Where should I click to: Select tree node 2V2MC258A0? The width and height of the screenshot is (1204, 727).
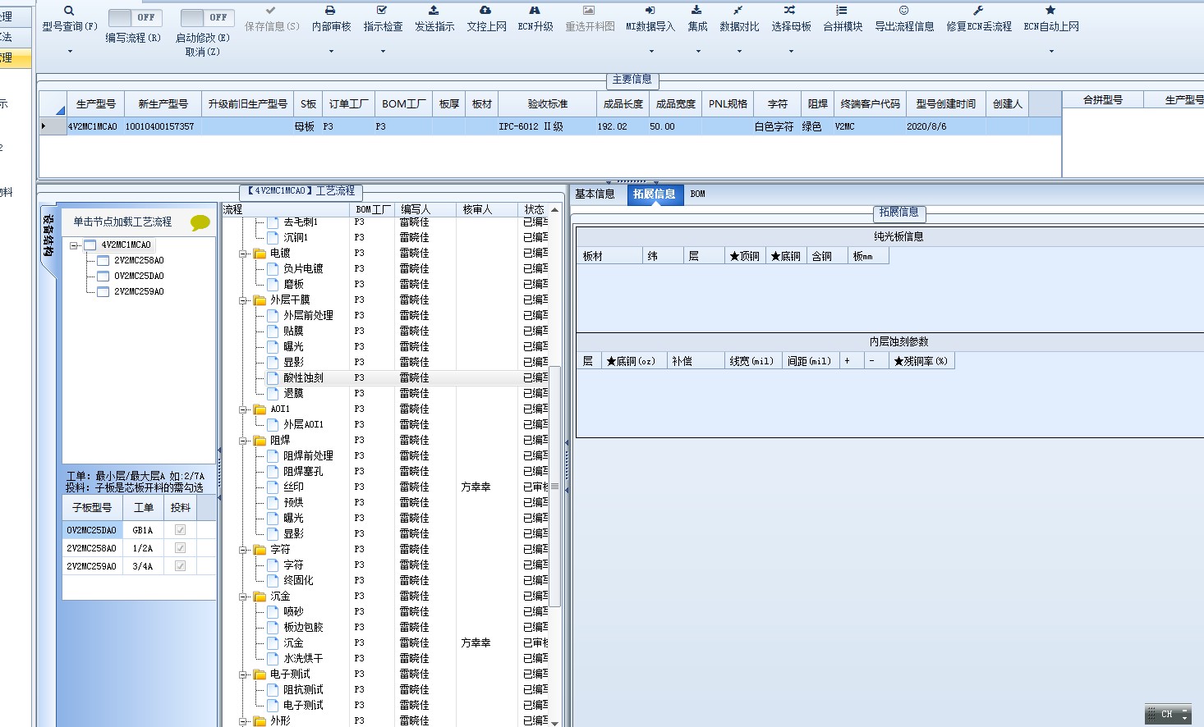coord(139,261)
